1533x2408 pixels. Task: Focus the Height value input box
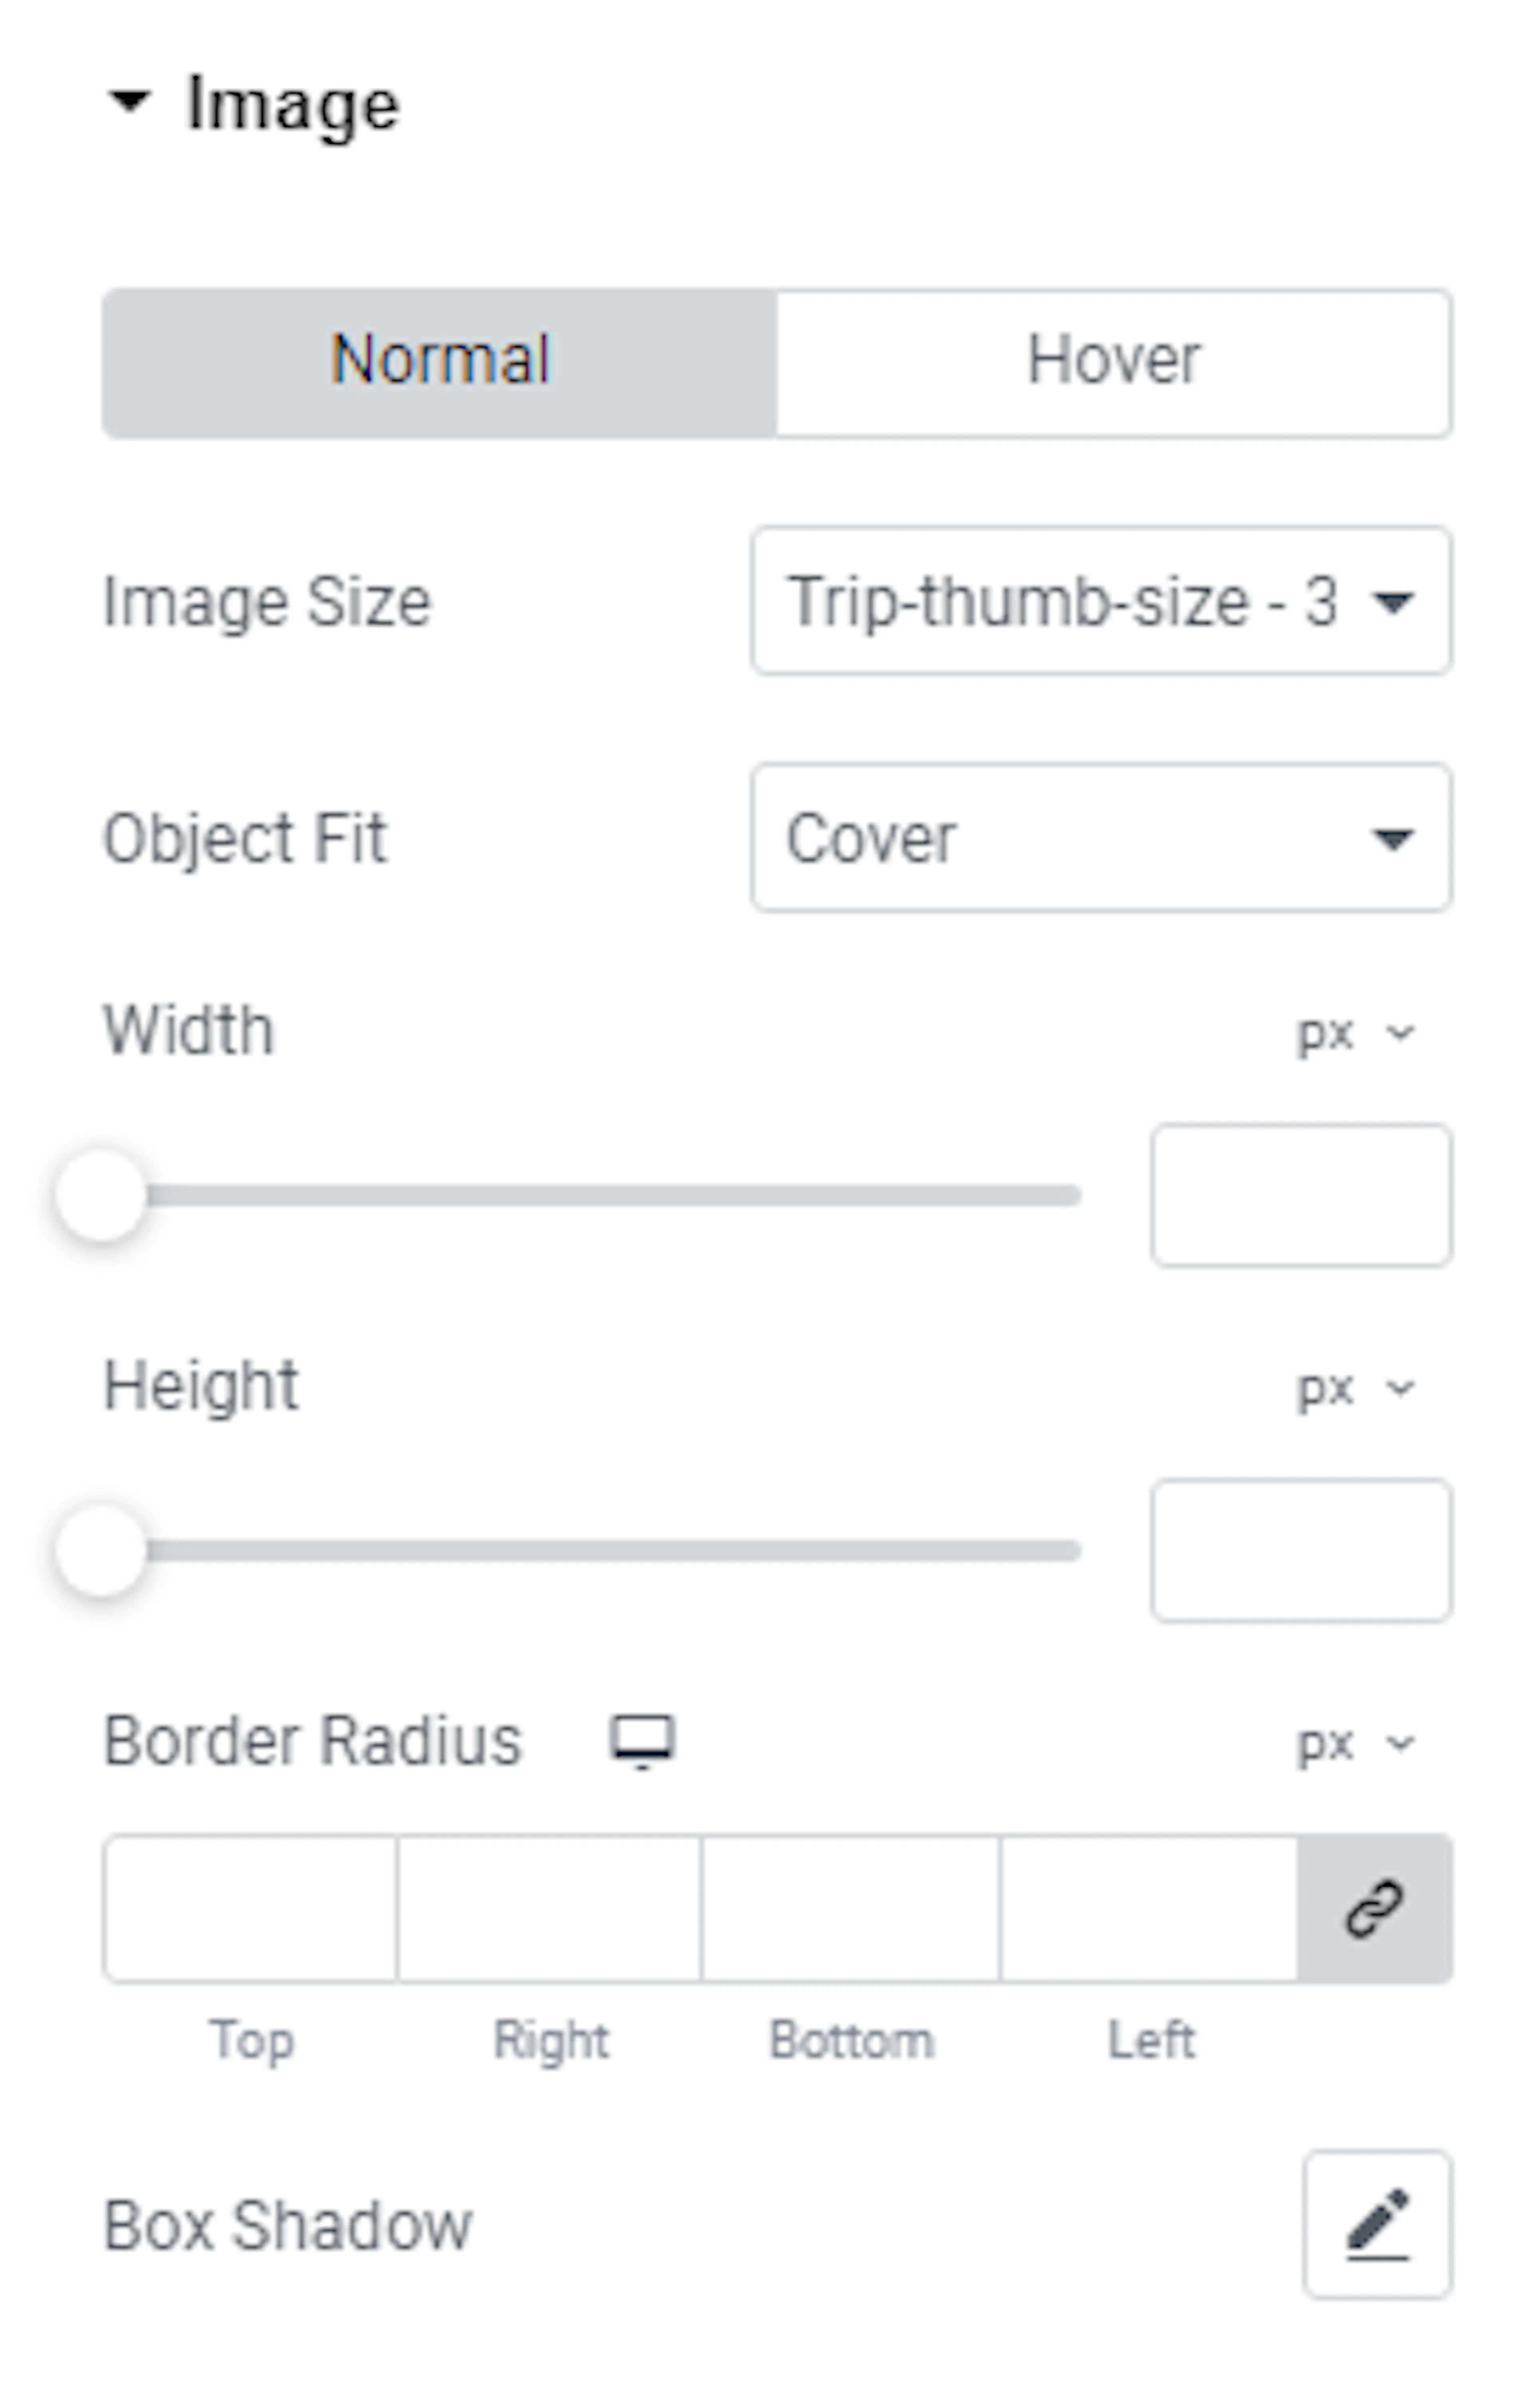pos(1301,1550)
